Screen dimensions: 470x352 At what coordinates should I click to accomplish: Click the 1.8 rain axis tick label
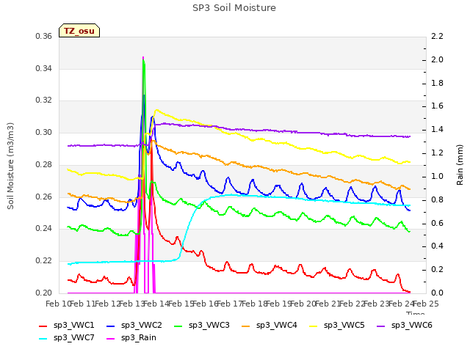pyautogui.click(x=438, y=83)
